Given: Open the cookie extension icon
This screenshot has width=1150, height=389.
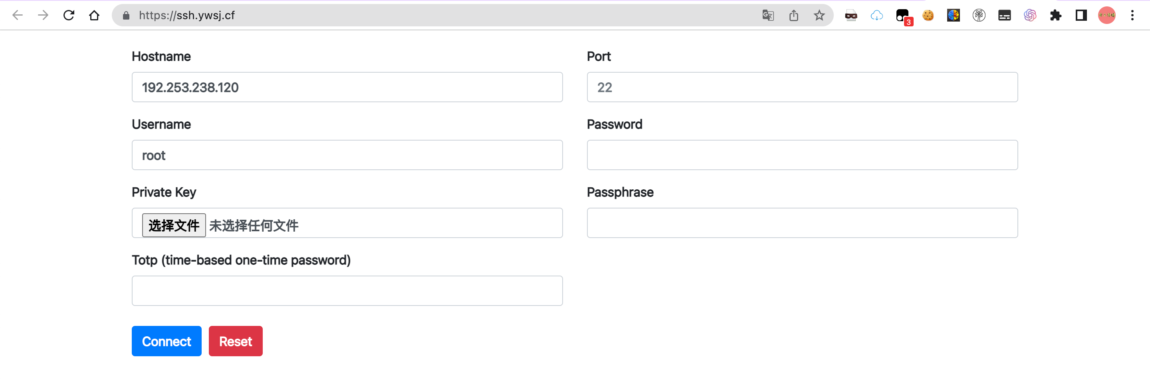Looking at the screenshot, I should 928,15.
